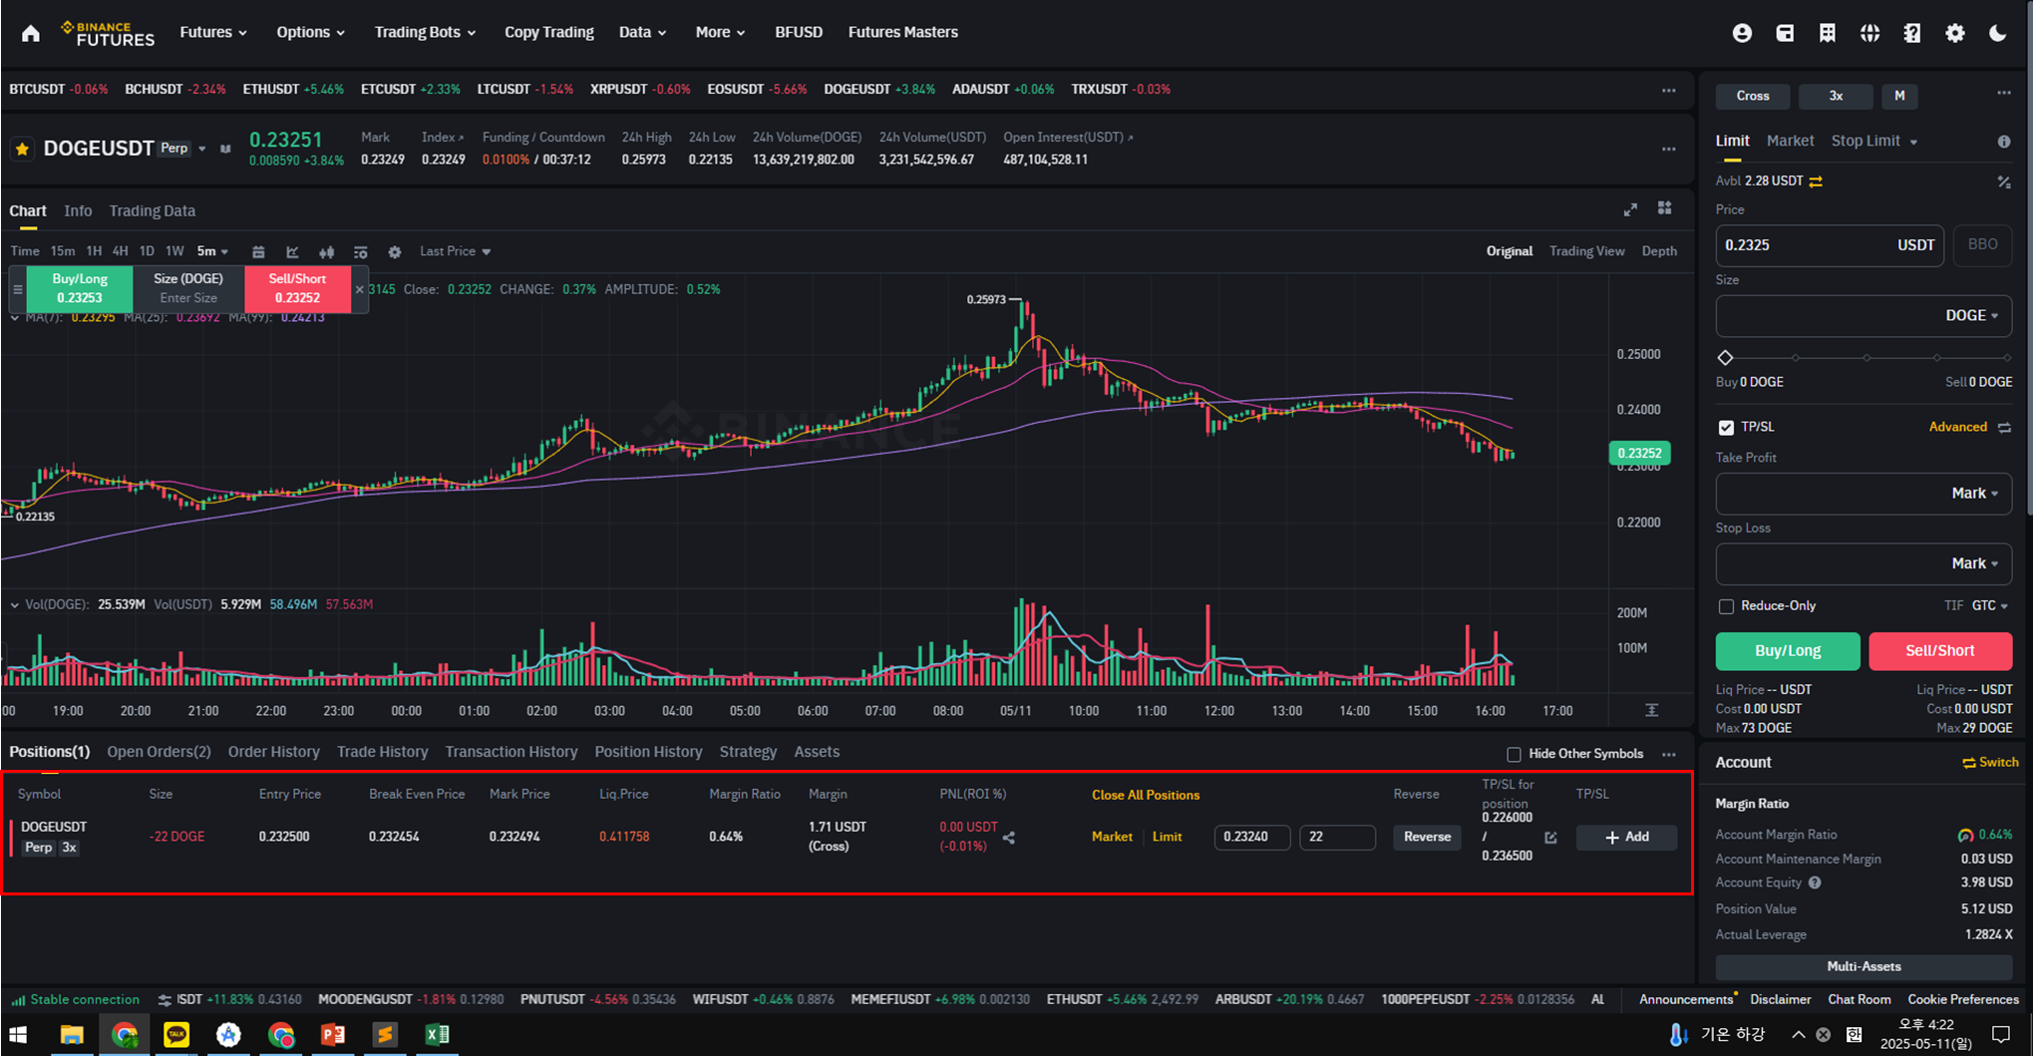Open the Options dropdown menu
The image size is (2033, 1056).
[x=310, y=33]
